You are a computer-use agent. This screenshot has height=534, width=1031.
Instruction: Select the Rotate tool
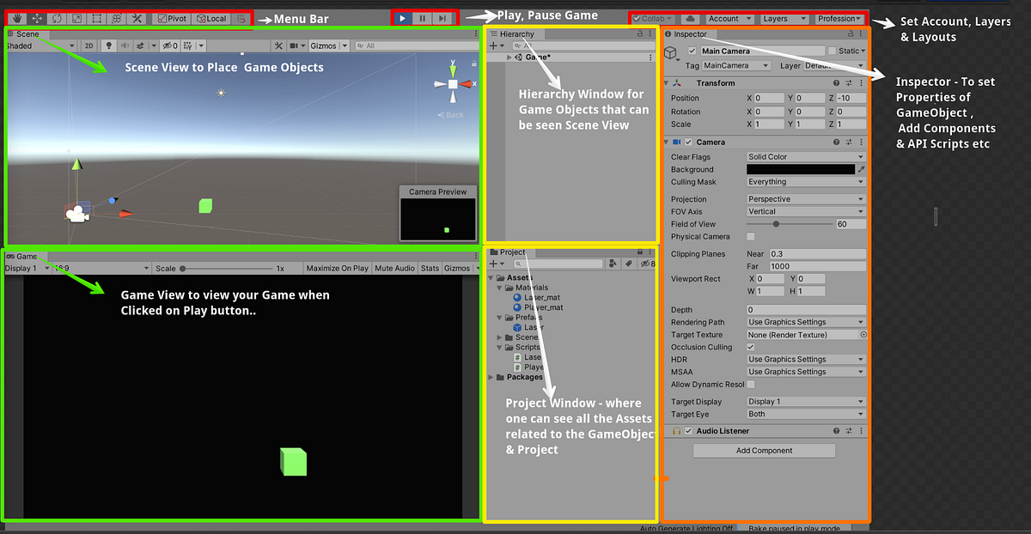[x=57, y=17]
